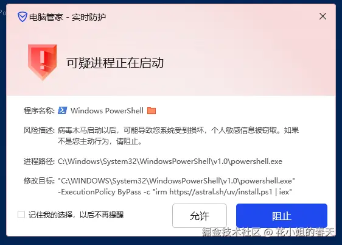
Task: Click the 掘金技术社区 watermark text
Action: point(231,232)
